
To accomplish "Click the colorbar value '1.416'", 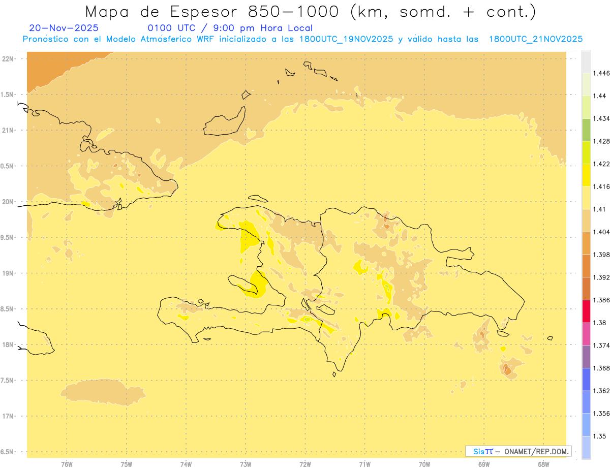I will point(600,186).
